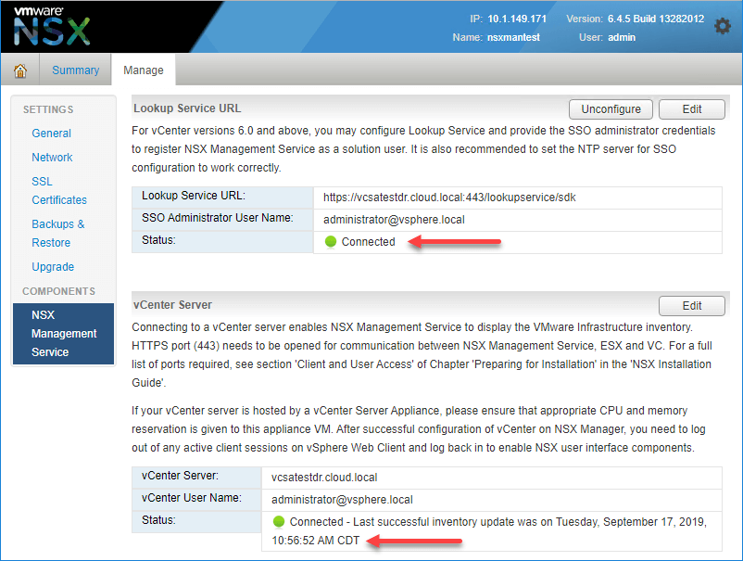Click Unconfigure for Lookup Service

(611, 109)
